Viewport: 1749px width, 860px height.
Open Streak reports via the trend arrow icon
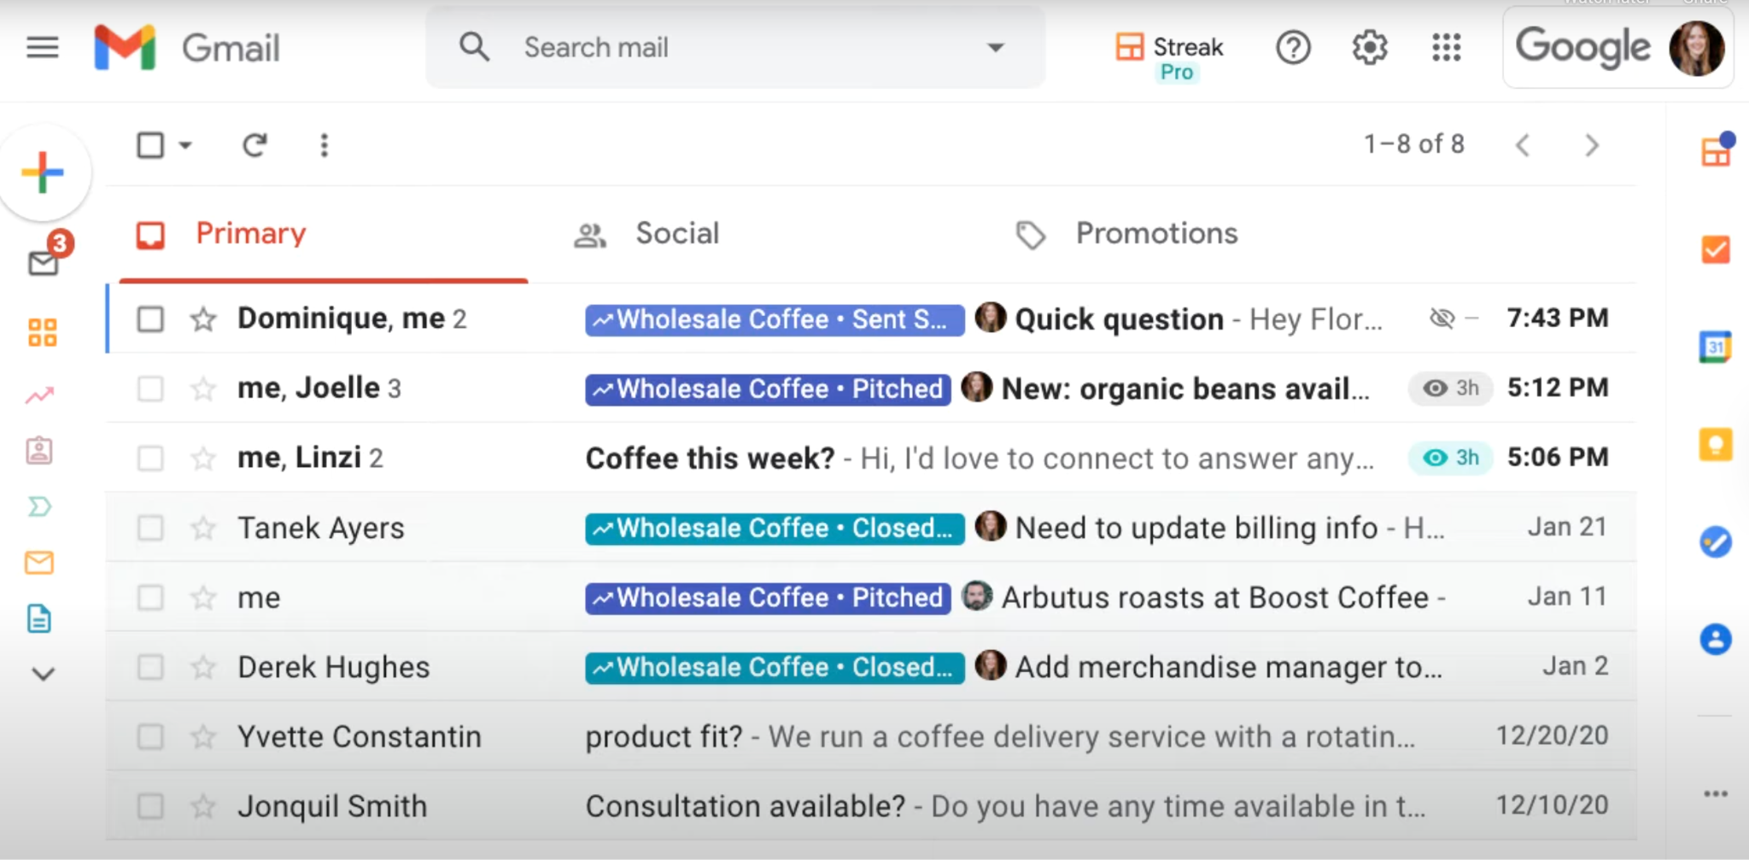pyautogui.click(x=41, y=393)
